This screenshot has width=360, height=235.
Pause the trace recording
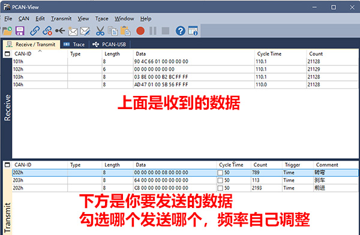(x=153, y=31)
